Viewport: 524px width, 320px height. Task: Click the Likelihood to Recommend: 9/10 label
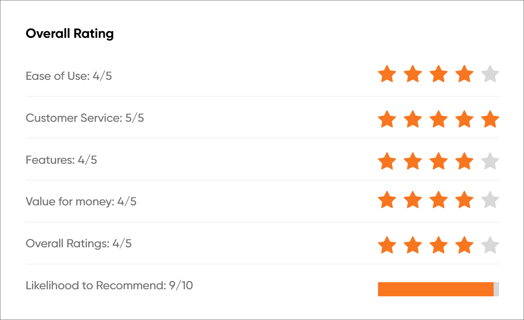(x=109, y=286)
